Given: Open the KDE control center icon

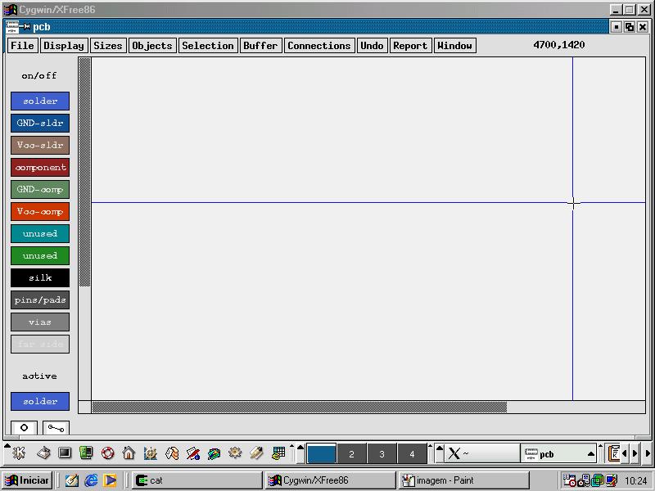Looking at the screenshot, I should 150,453.
